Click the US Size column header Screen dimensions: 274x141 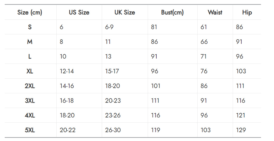[79, 12]
